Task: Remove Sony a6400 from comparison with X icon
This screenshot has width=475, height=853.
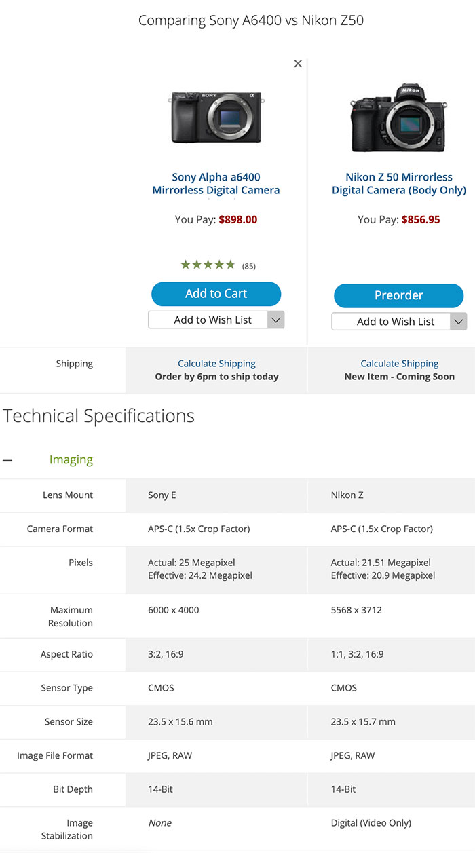Action: click(x=298, y=64)
